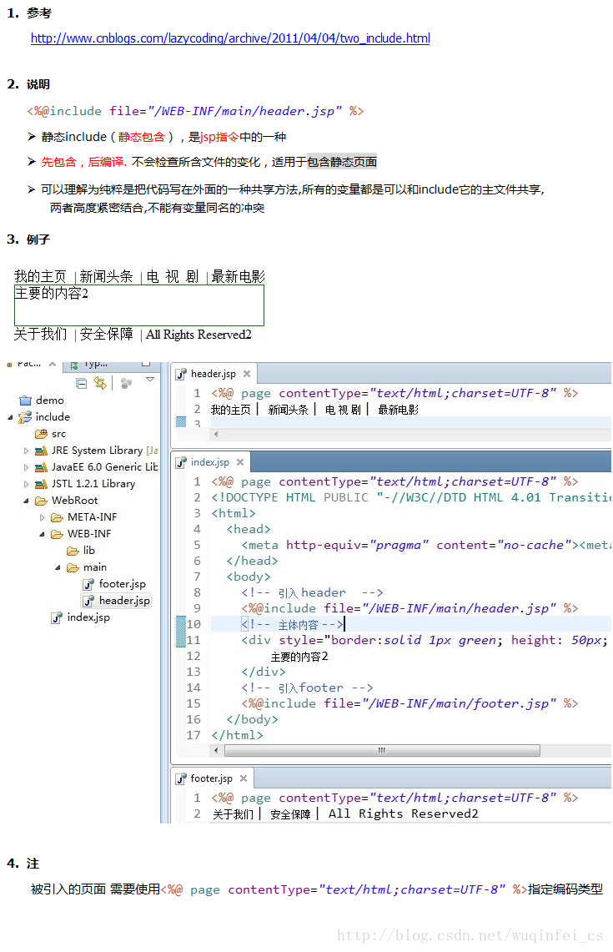Close the header.jsp editor tab
This screenshot has width=613, height=952.
[x=247, y=374]
